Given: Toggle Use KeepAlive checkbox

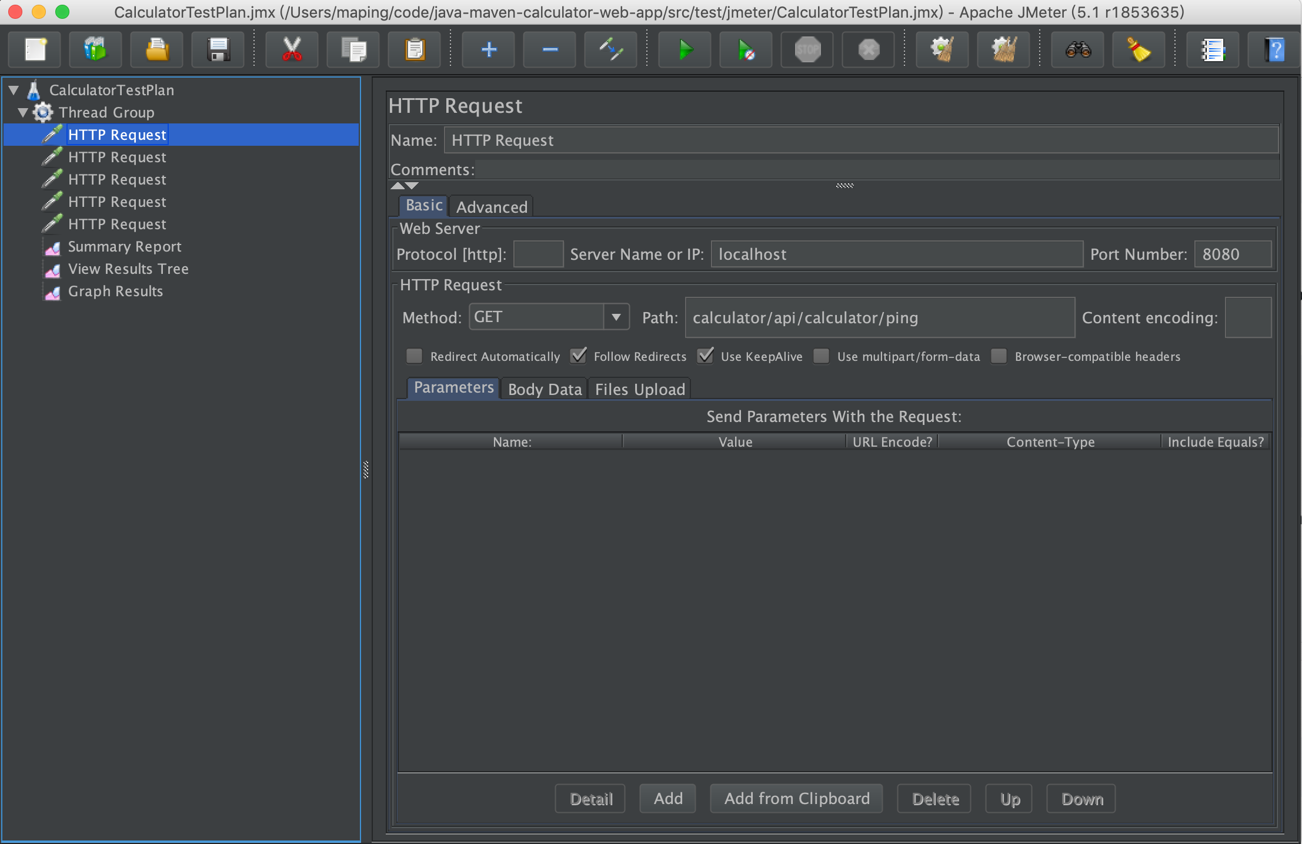Looking at the screenshot, I should (x=706, y=356).
